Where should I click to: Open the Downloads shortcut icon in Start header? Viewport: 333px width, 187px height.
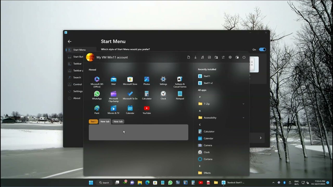(195, 57)
